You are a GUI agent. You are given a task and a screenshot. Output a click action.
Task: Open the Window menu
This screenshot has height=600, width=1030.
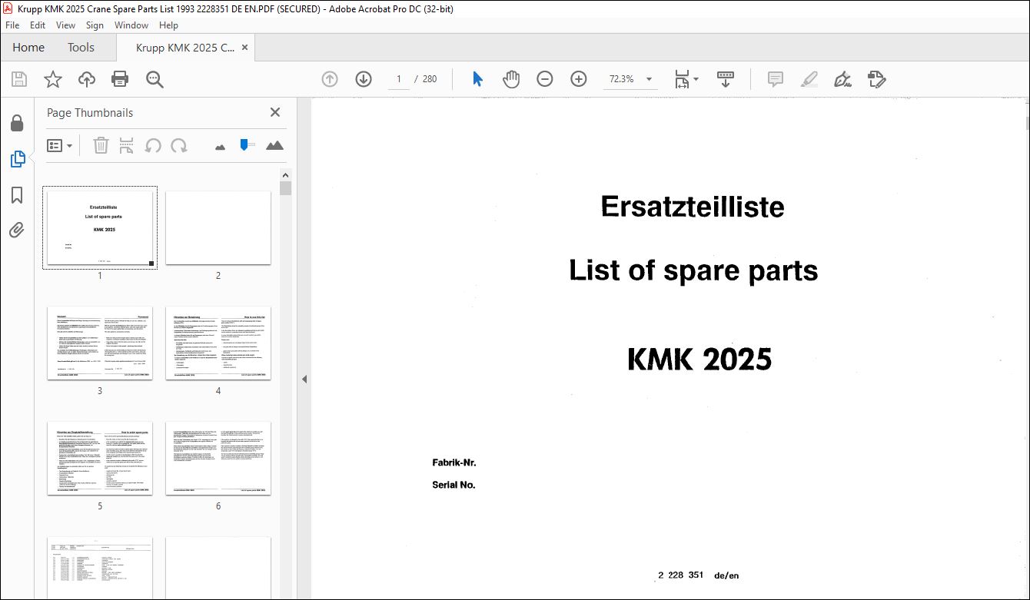point(131,25)
